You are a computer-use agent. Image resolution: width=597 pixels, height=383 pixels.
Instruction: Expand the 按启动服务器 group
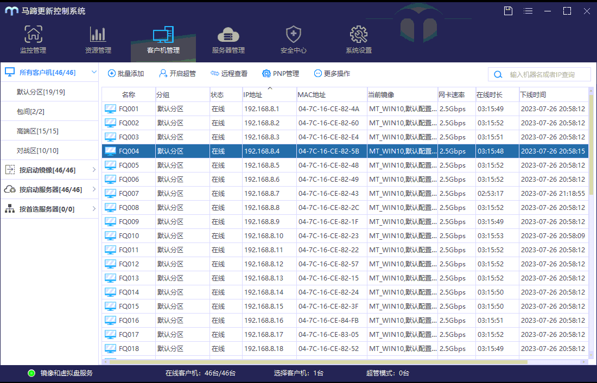(x=94, y=189)
